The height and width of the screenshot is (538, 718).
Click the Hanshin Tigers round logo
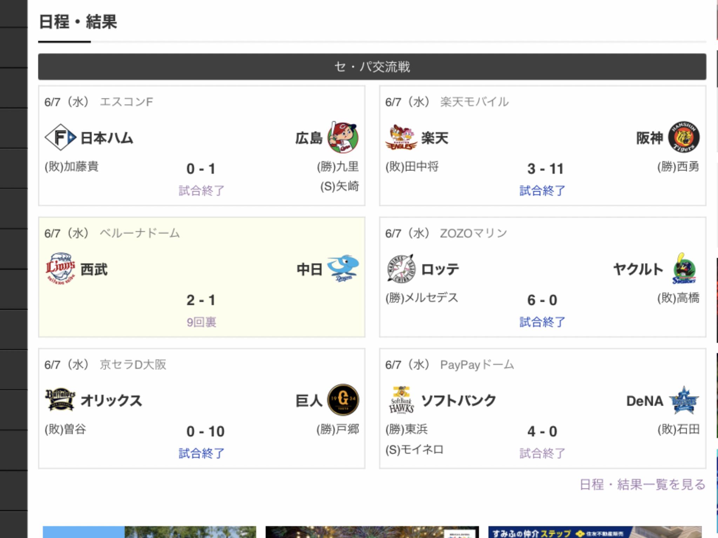tap(684, 137)
